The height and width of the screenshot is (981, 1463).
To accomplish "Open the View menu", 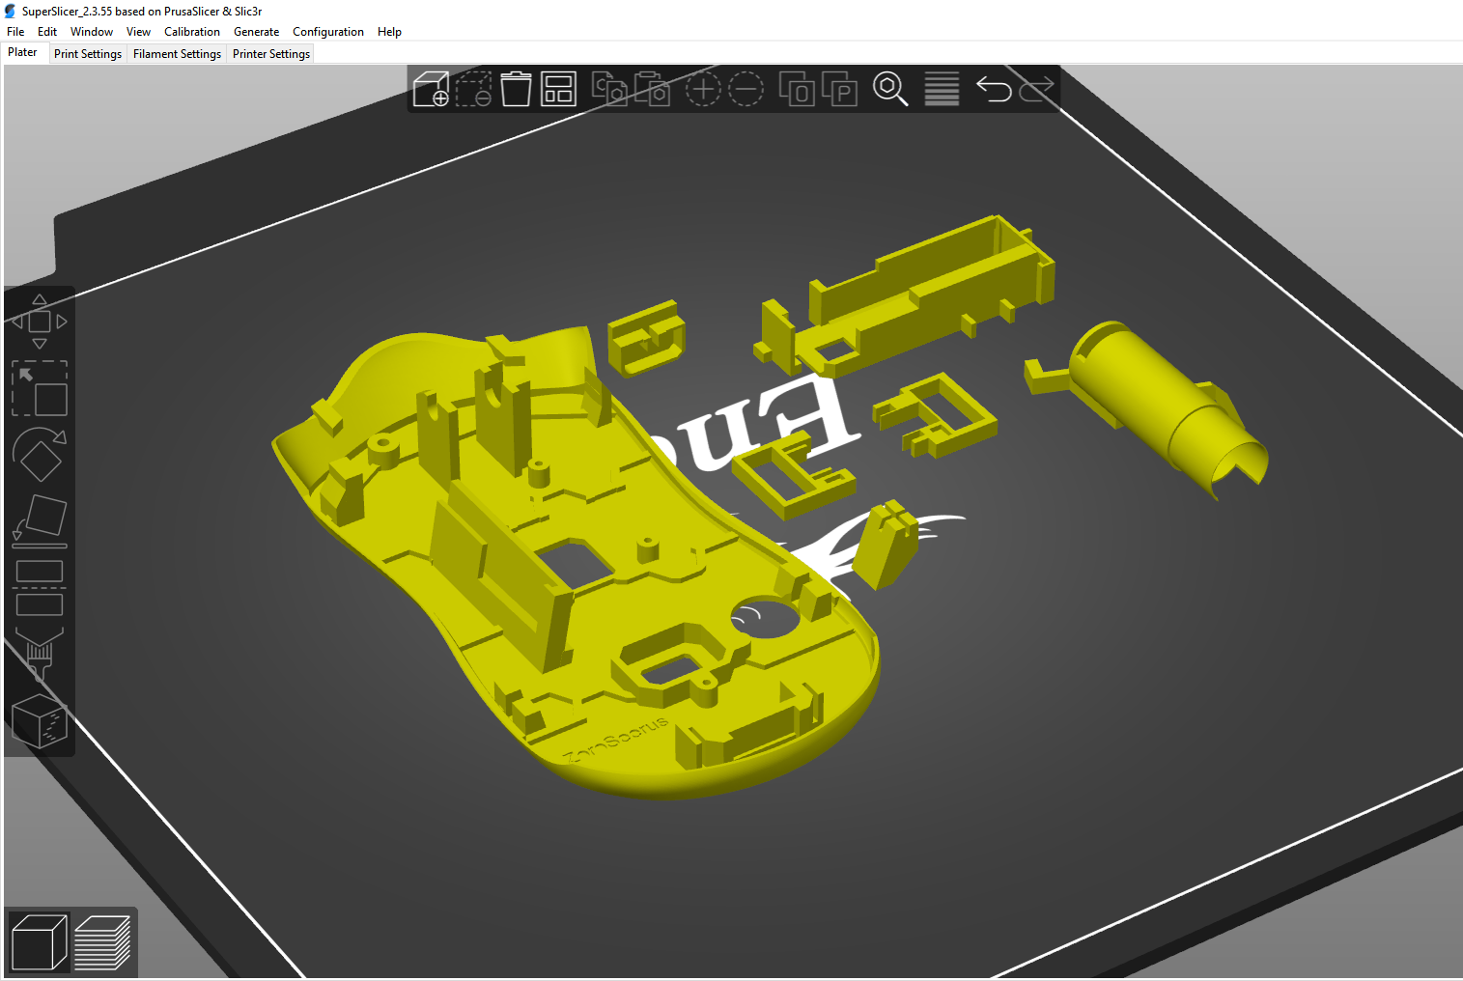I will click(138, 32).
